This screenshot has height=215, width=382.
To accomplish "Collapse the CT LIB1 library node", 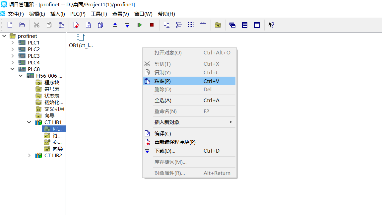I will pos(29,122).
